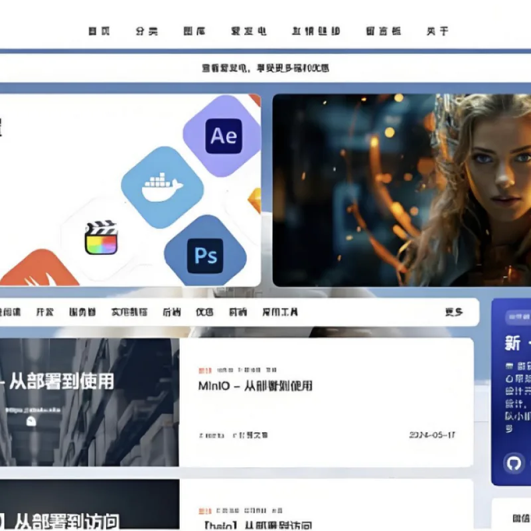Open the MinIO article cover image

[90, 402]
